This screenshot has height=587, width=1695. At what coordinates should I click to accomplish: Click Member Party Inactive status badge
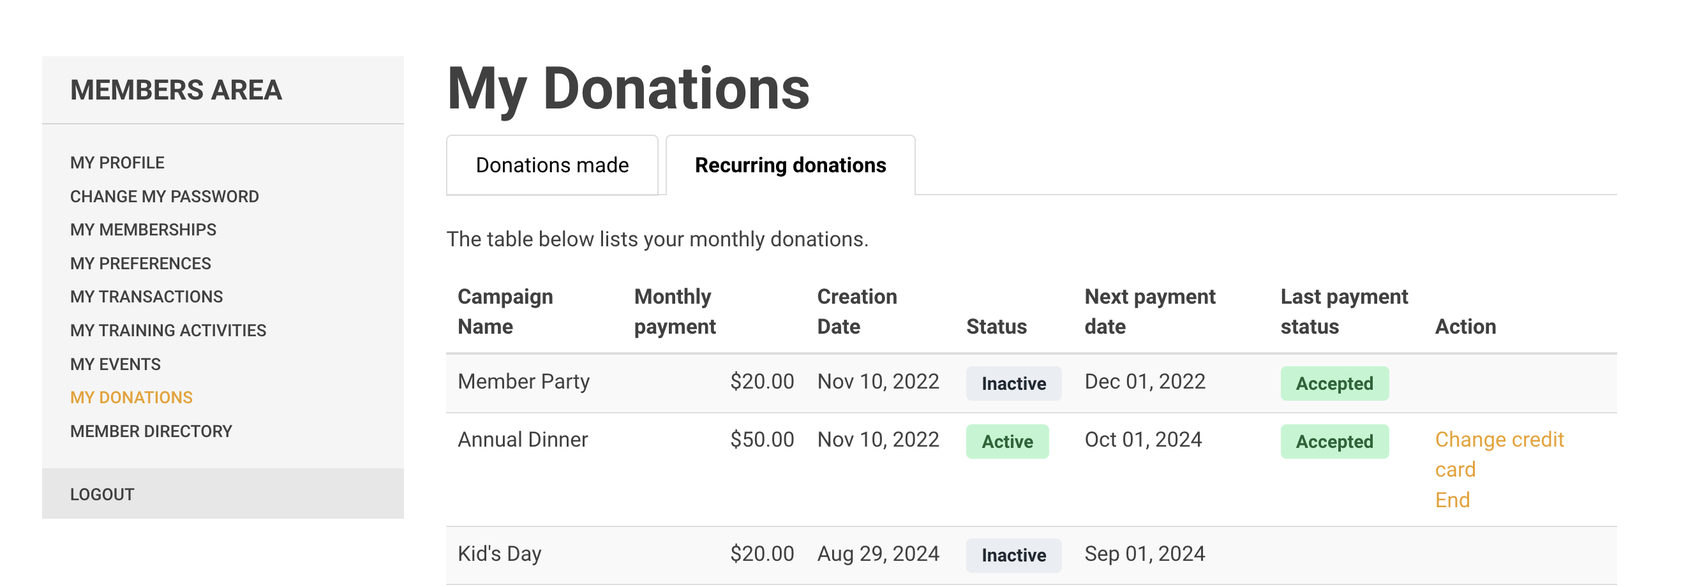(x=1013, y=383)
